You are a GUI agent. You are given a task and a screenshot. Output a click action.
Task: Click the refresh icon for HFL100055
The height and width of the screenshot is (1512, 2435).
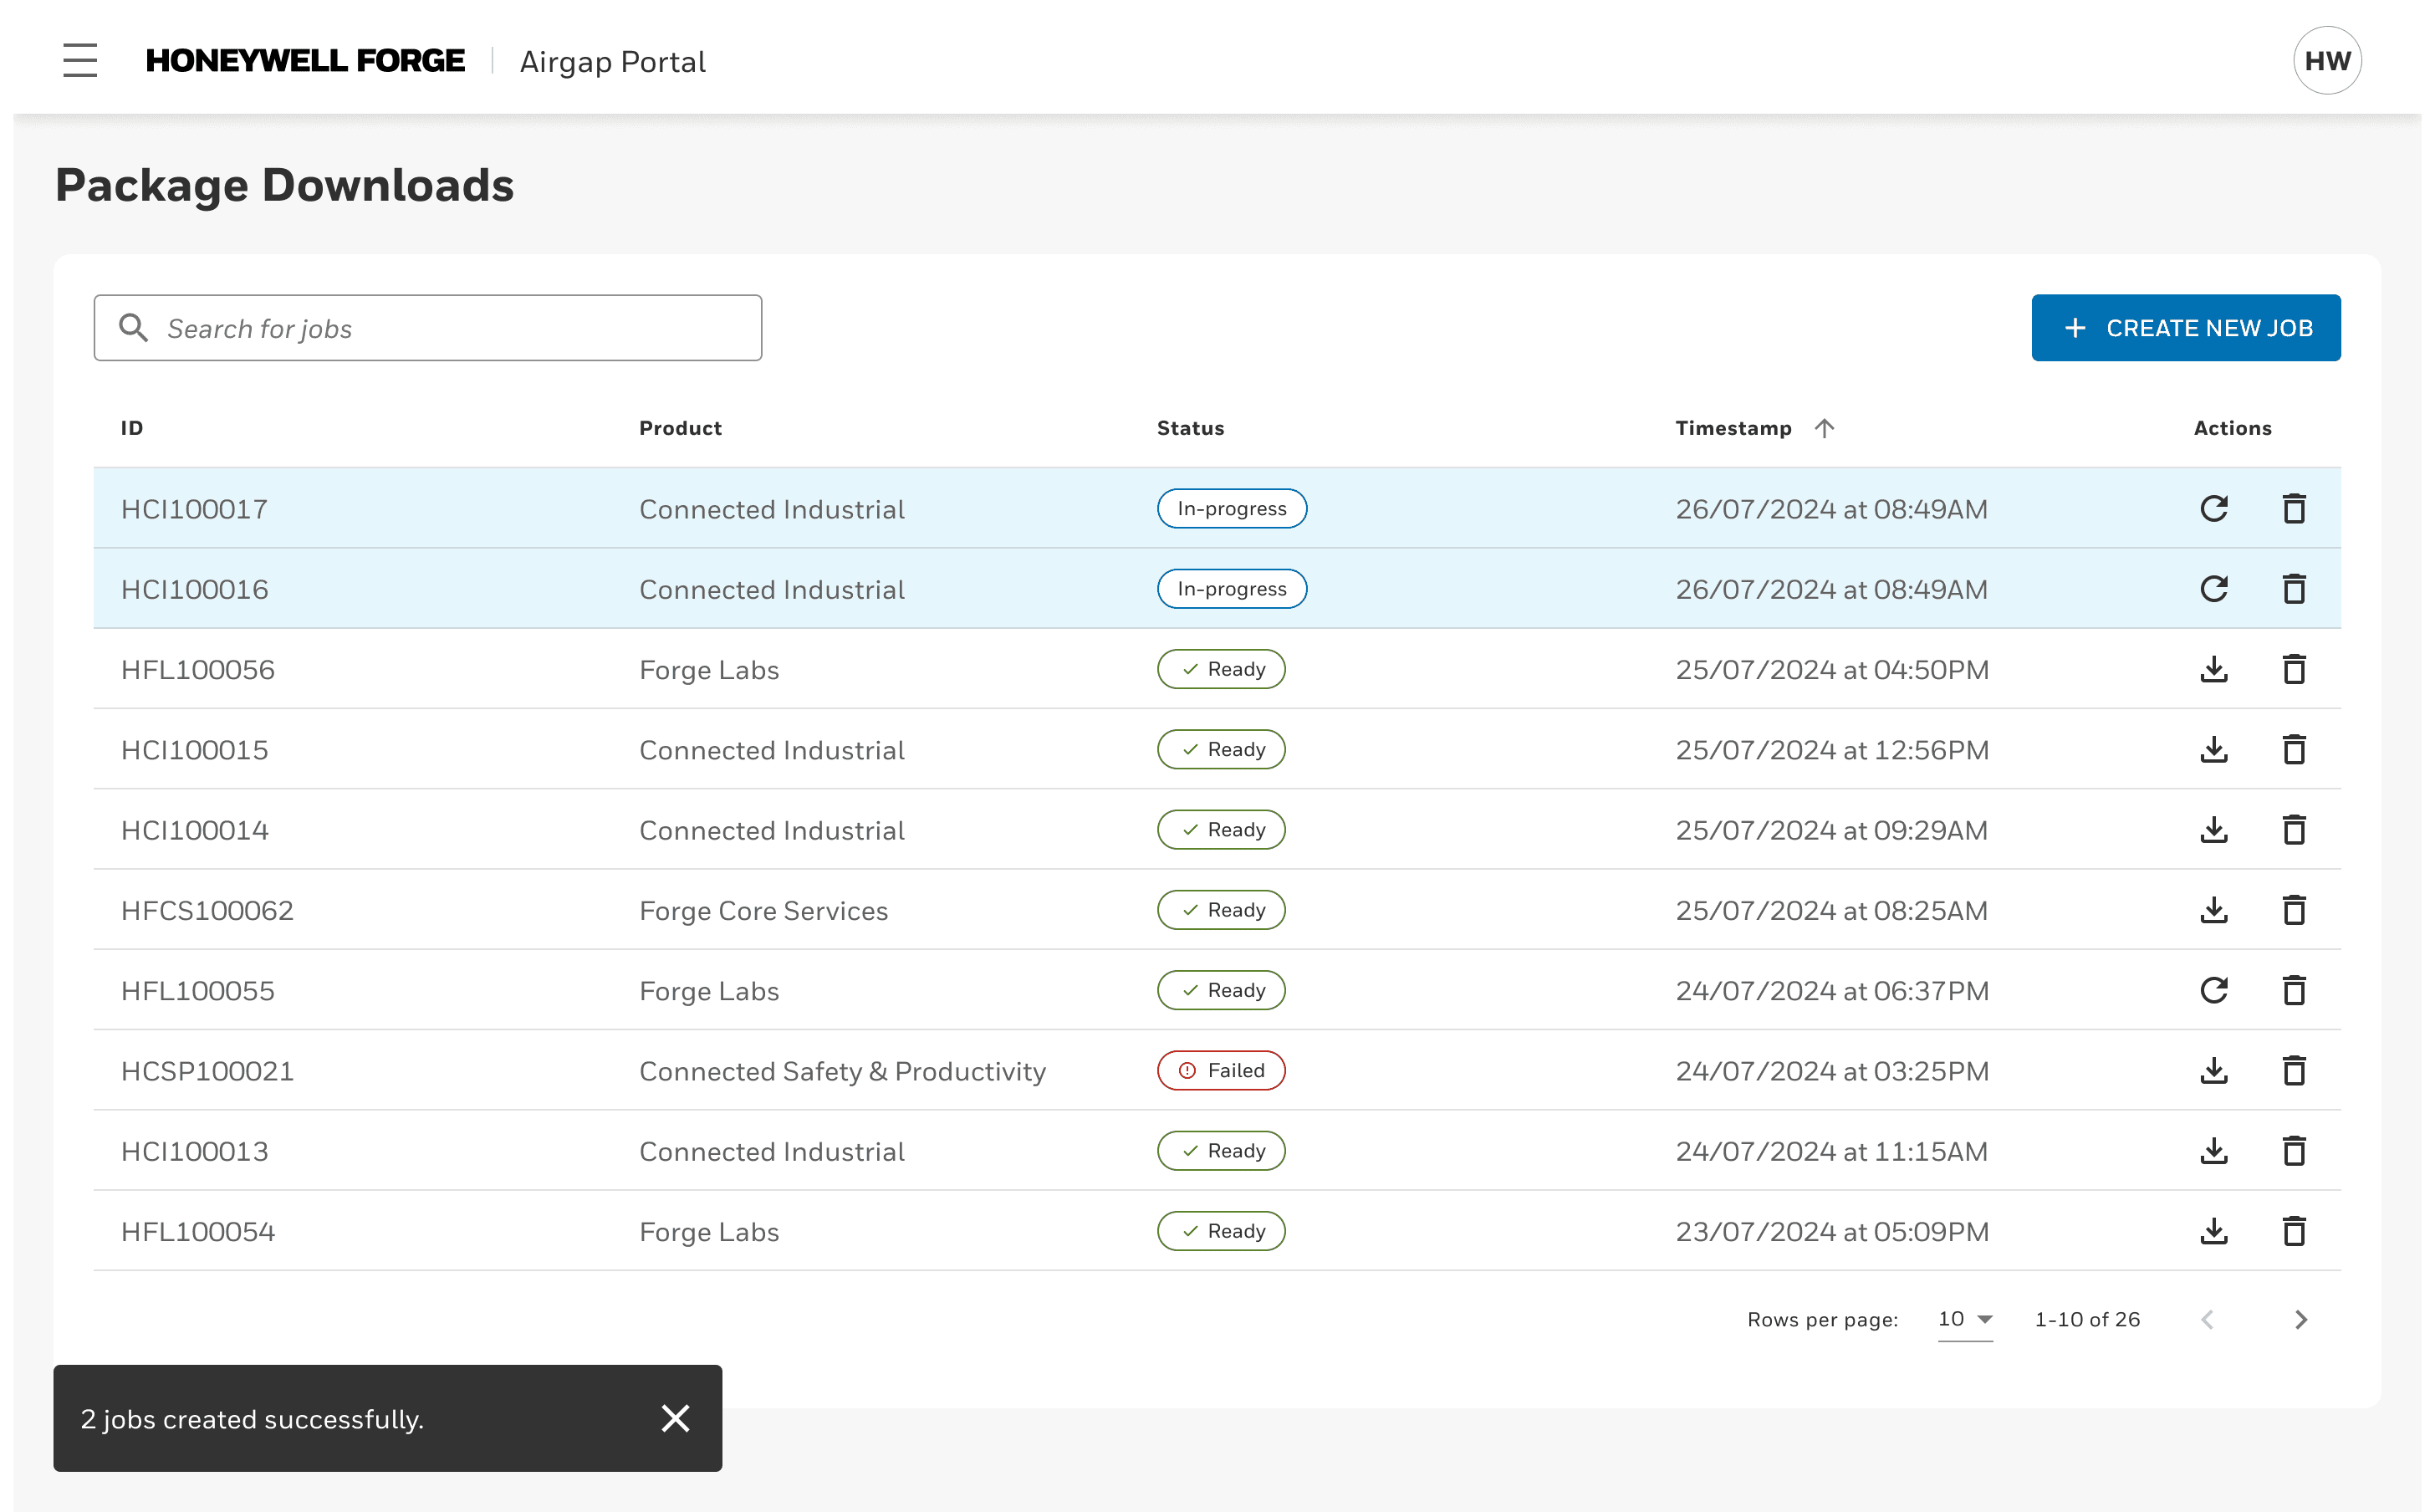click(2213, 989)
